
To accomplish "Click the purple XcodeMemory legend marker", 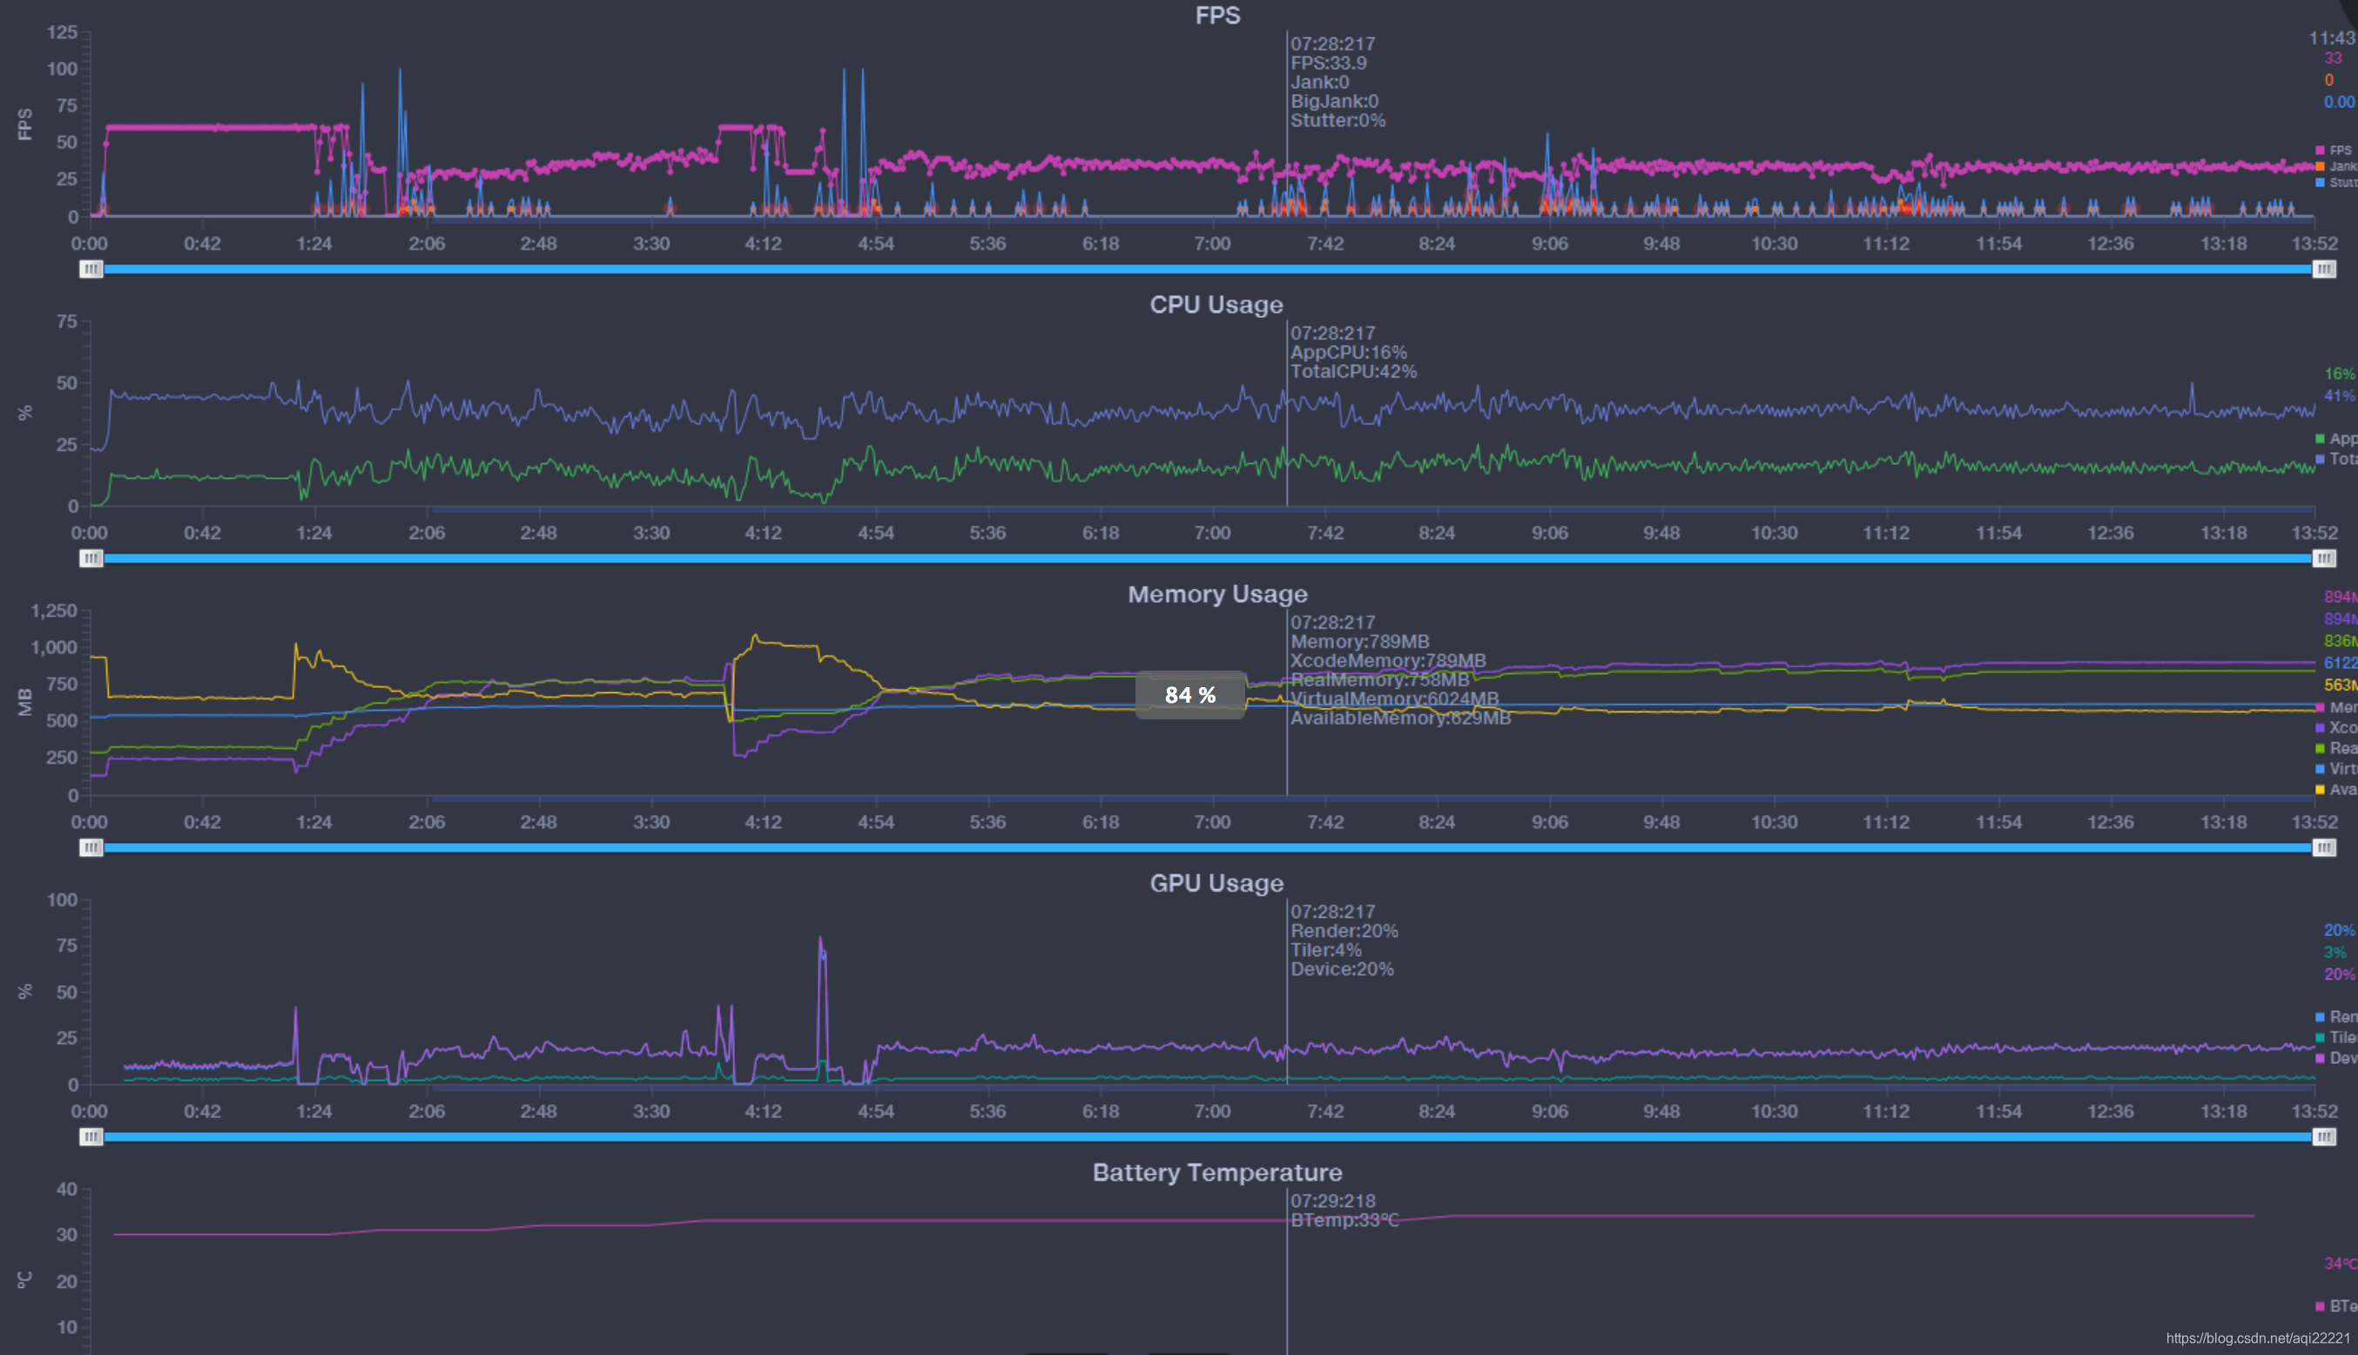I will click(2320, 728).
